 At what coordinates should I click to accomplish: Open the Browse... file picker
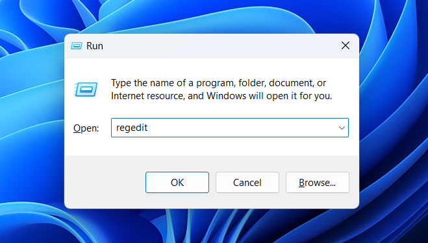click(x=318, y=182)
